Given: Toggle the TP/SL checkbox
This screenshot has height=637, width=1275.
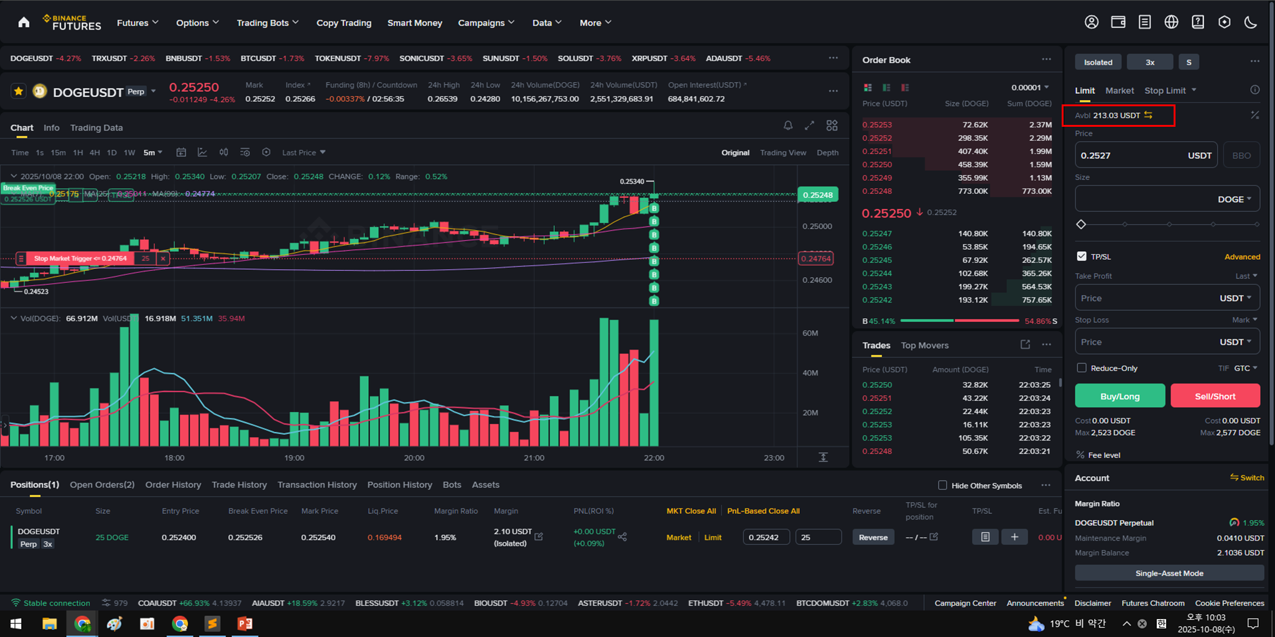Looking at the screenshot, I should click(1082, 256).
